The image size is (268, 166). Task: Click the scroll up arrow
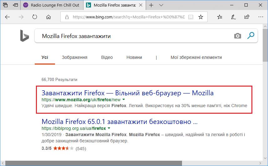coord(265,26)
